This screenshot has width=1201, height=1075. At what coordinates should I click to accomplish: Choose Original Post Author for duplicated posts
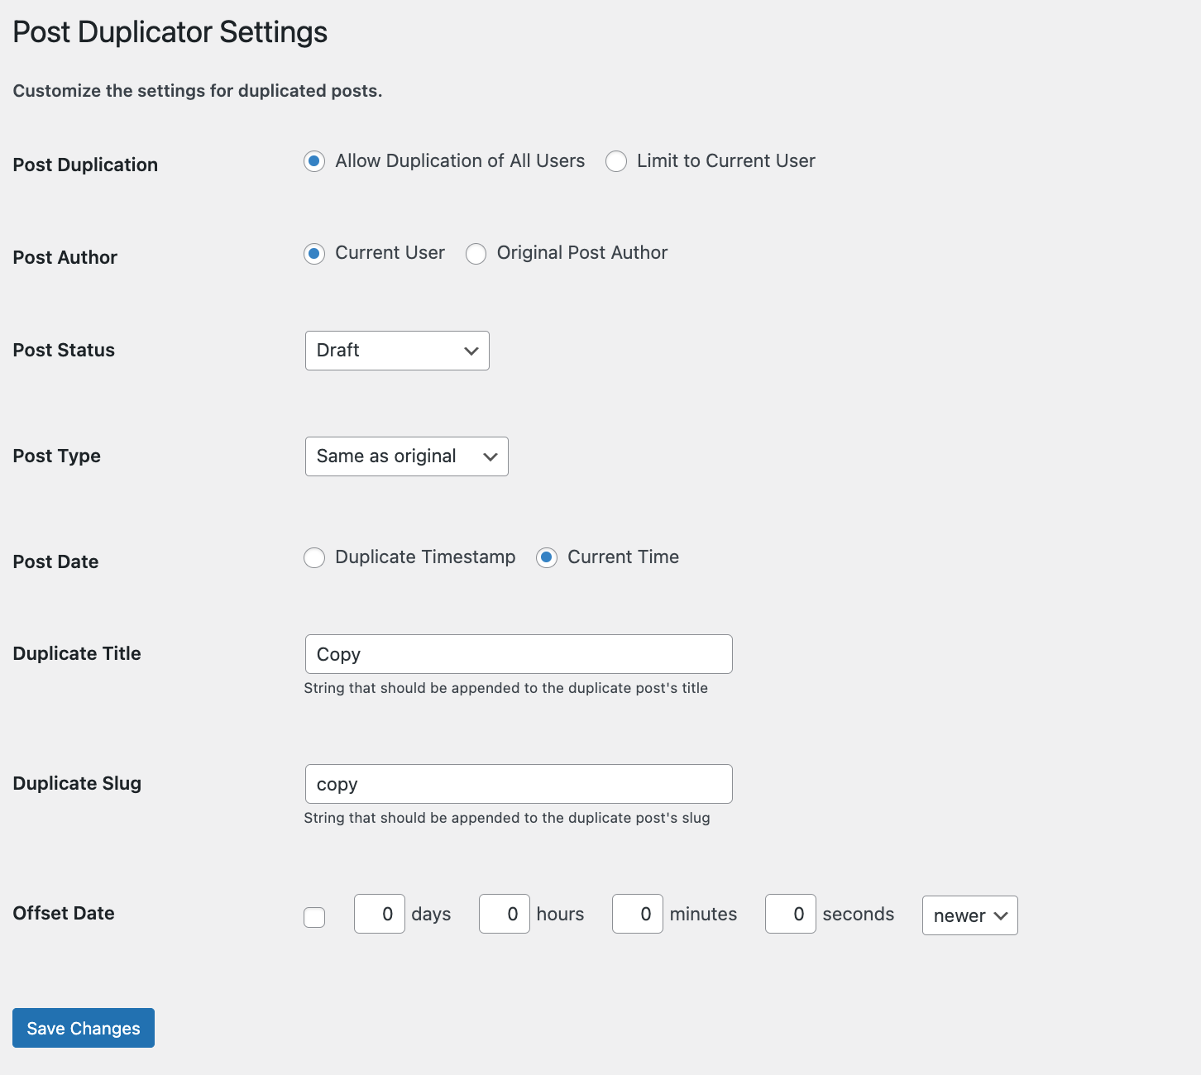(476, 254)
